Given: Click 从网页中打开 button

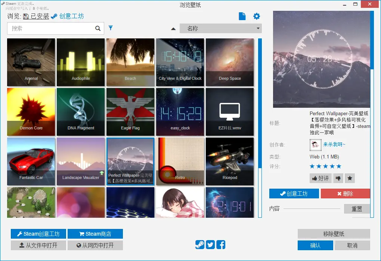Looking at the screenshot, I should 95,245.
